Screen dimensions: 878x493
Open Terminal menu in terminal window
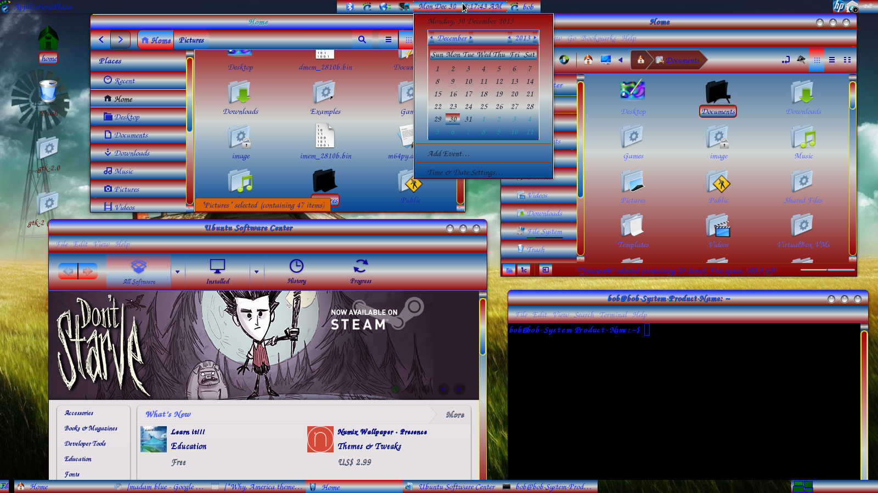point(613,314)
